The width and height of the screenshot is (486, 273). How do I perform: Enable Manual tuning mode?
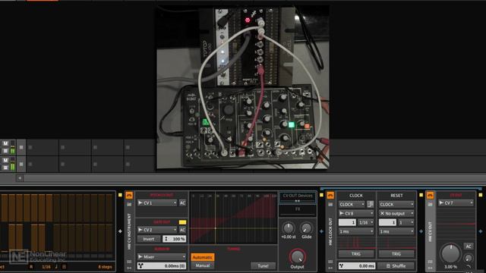203,265
